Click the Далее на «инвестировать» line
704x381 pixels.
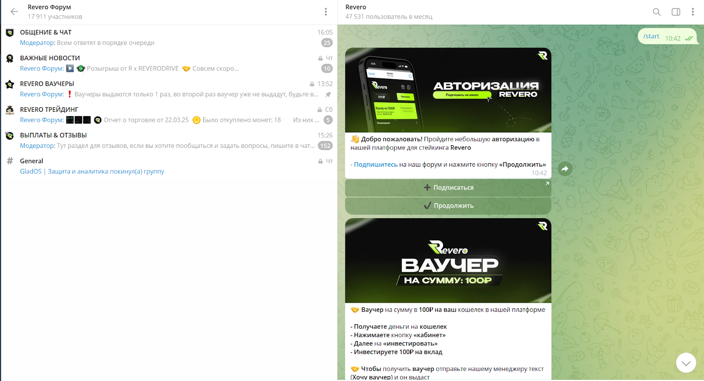[x=394, y=344]
